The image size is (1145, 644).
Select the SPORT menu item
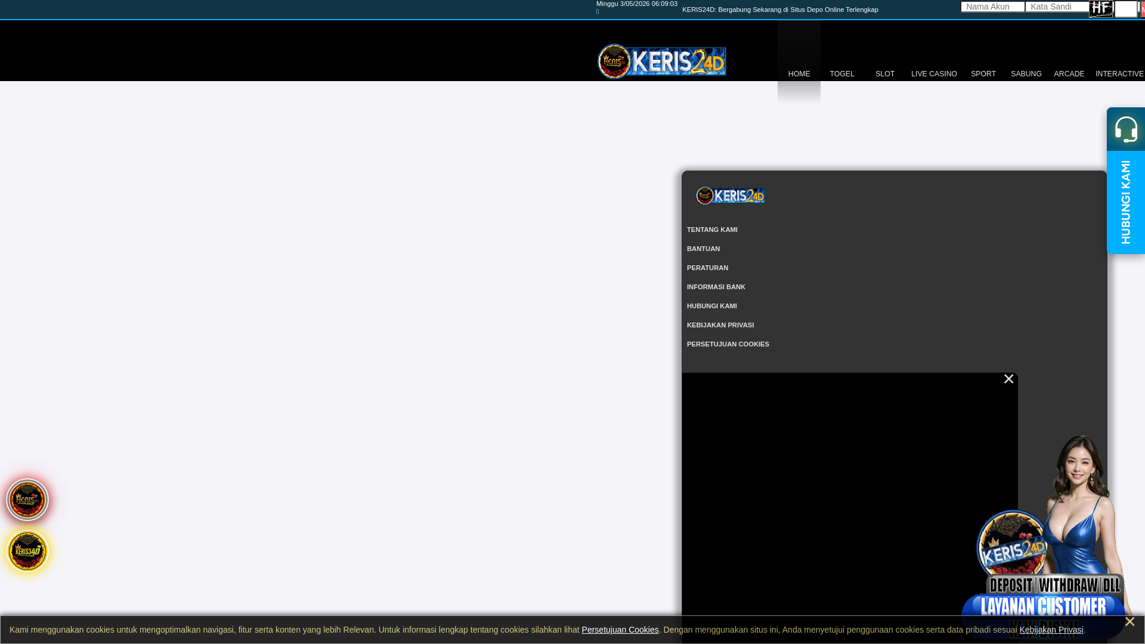pyautogui.click(x=983, y=74)
